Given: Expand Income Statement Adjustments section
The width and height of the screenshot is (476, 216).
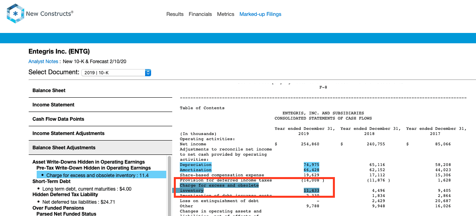Looking at the screenshot, I should tap(100, 133).
